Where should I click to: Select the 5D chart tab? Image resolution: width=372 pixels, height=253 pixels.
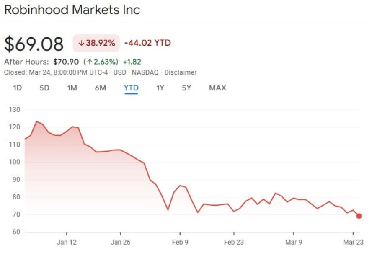(45, 88)
